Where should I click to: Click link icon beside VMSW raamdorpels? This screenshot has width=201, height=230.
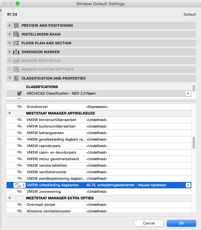(19, 146)
